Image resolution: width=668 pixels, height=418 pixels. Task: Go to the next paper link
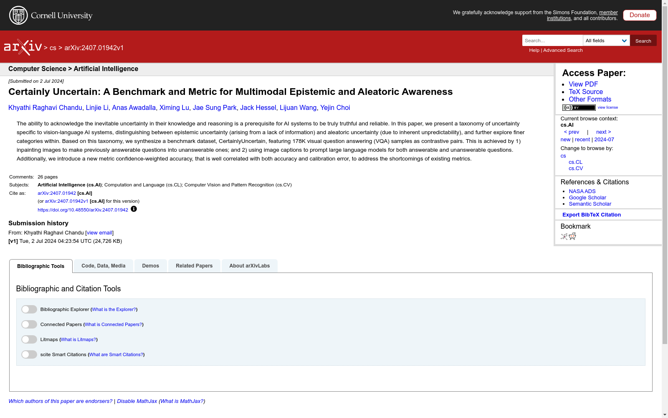pos(604,132)
